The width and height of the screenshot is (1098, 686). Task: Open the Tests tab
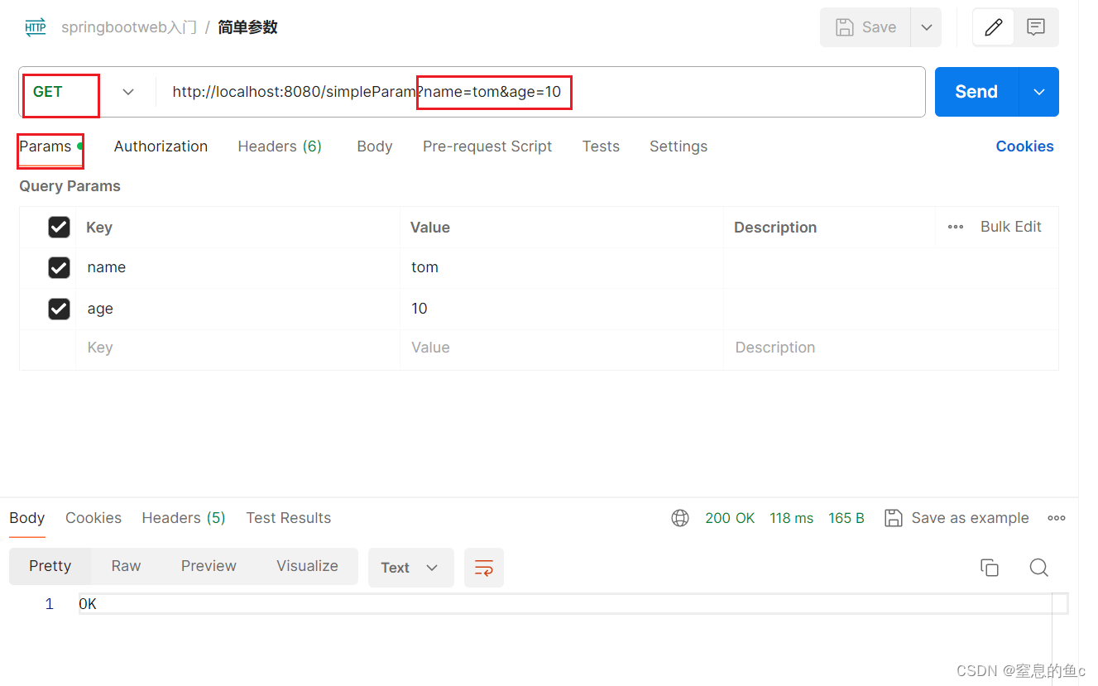click(601, 146)
